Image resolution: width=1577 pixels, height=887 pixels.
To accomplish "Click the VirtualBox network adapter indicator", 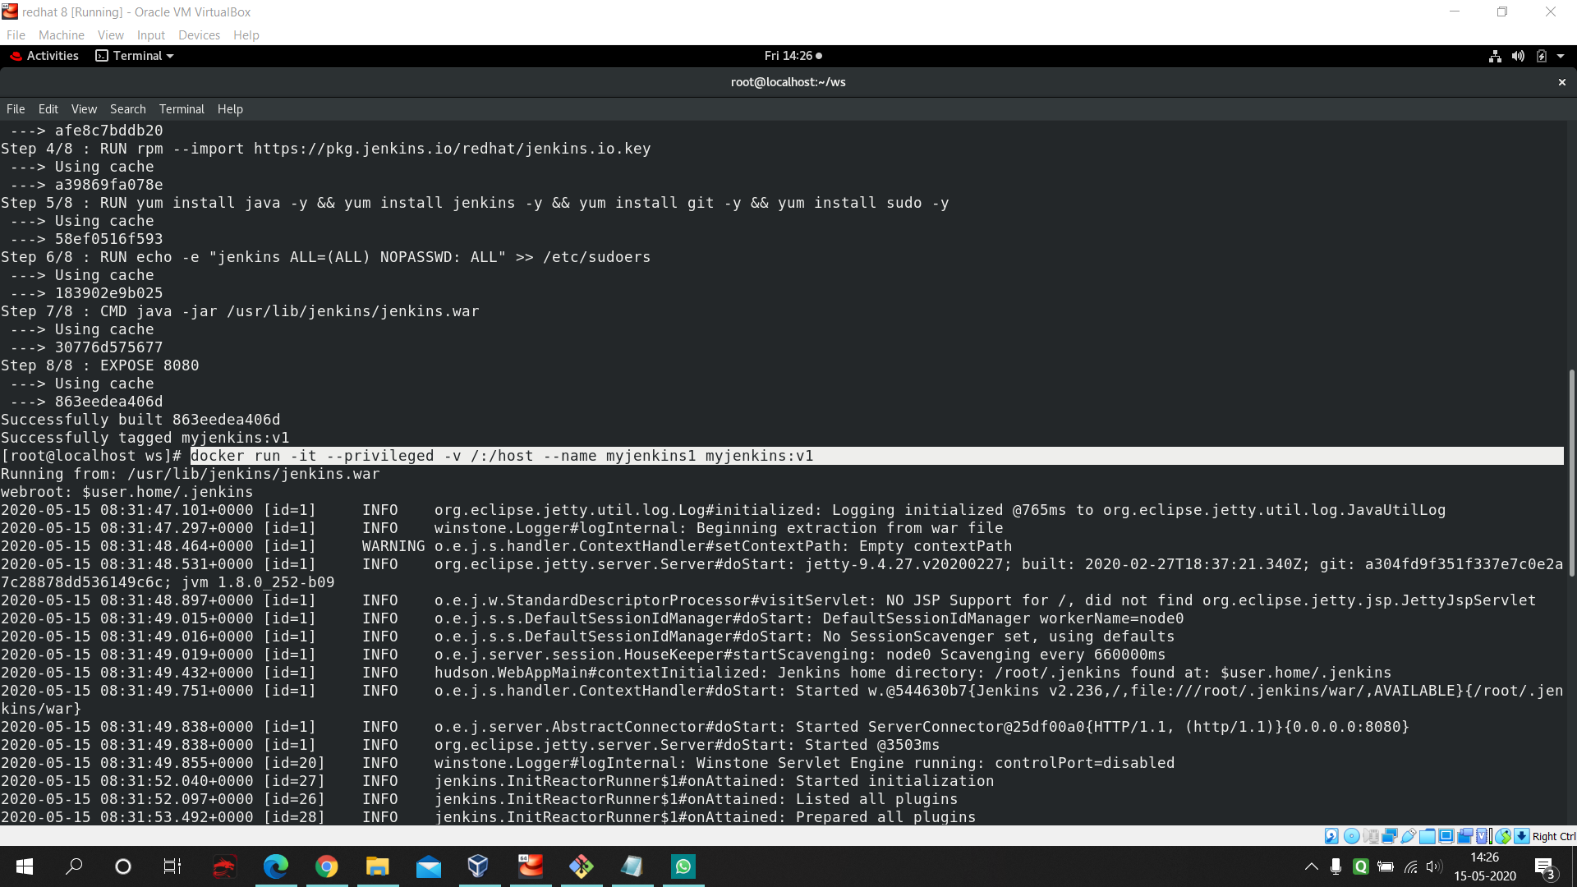I will (1390, 836).
